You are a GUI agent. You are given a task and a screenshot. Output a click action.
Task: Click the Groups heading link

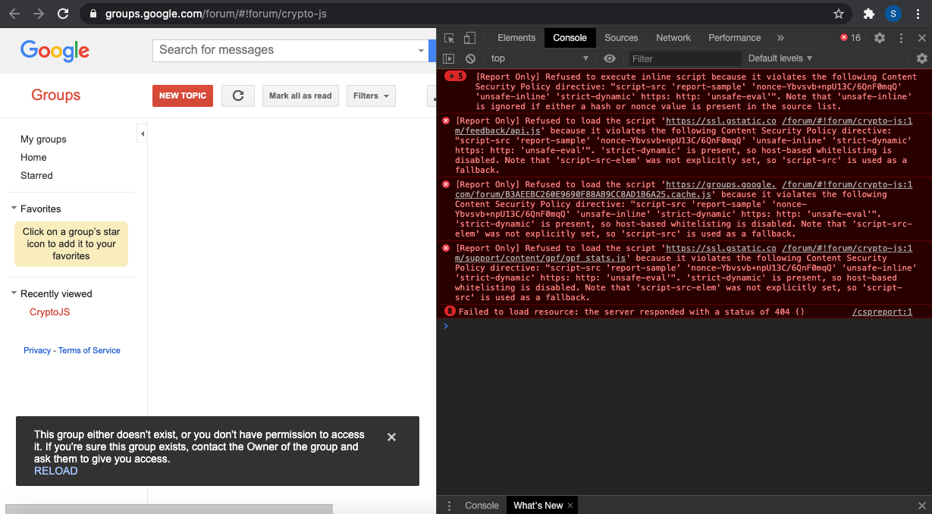[55, 95]
